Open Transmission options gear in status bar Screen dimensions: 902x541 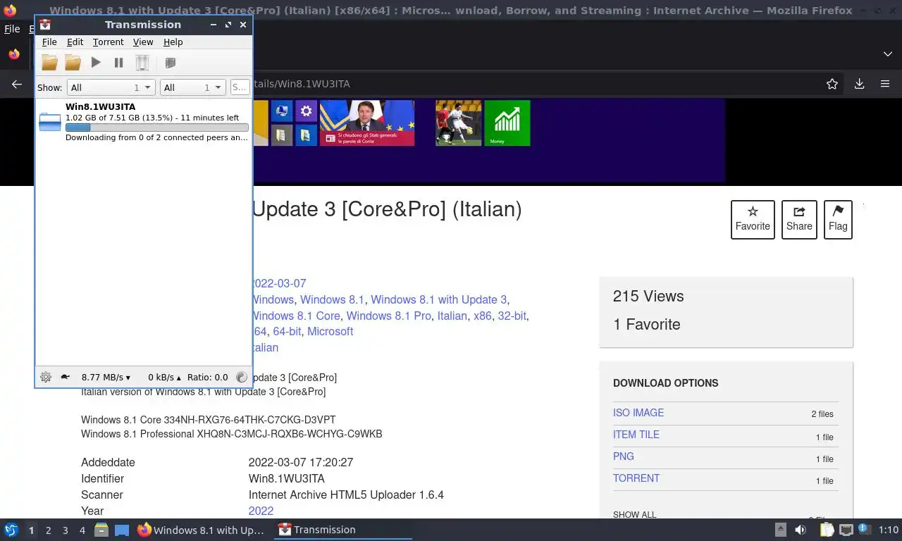(x=46, y=377)
